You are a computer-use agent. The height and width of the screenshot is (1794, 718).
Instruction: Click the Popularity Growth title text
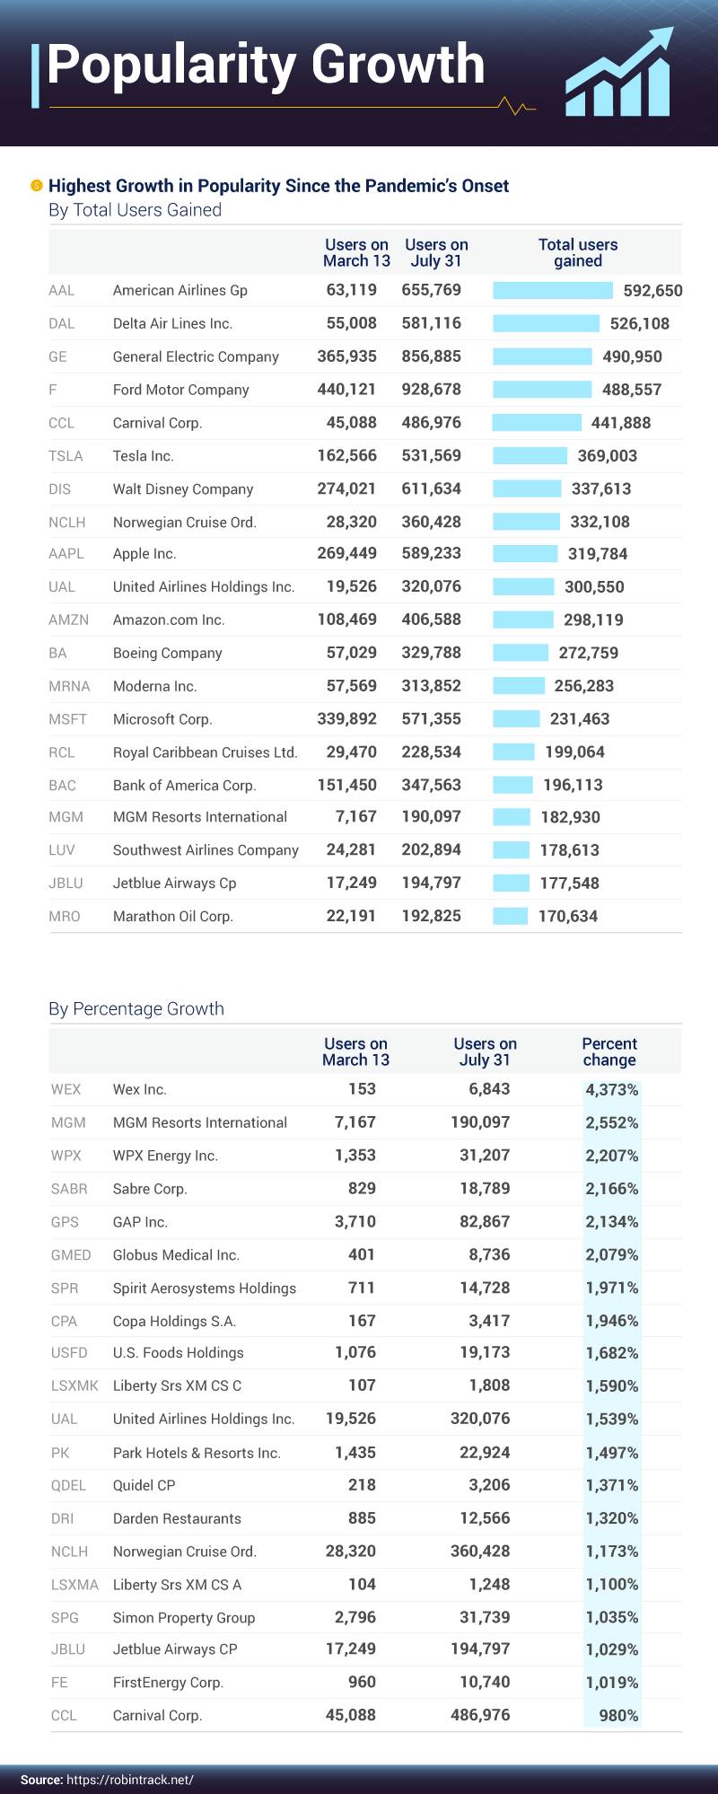[x=266, y=65]
